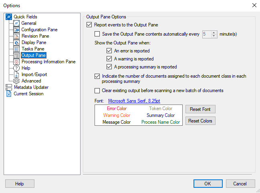
Task: Open Tasks Pane options
Action: click(x=33, y=49)
